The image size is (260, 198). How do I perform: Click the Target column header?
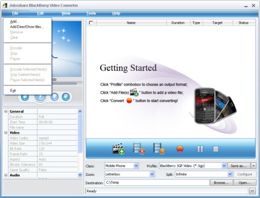tap(217, 23)
